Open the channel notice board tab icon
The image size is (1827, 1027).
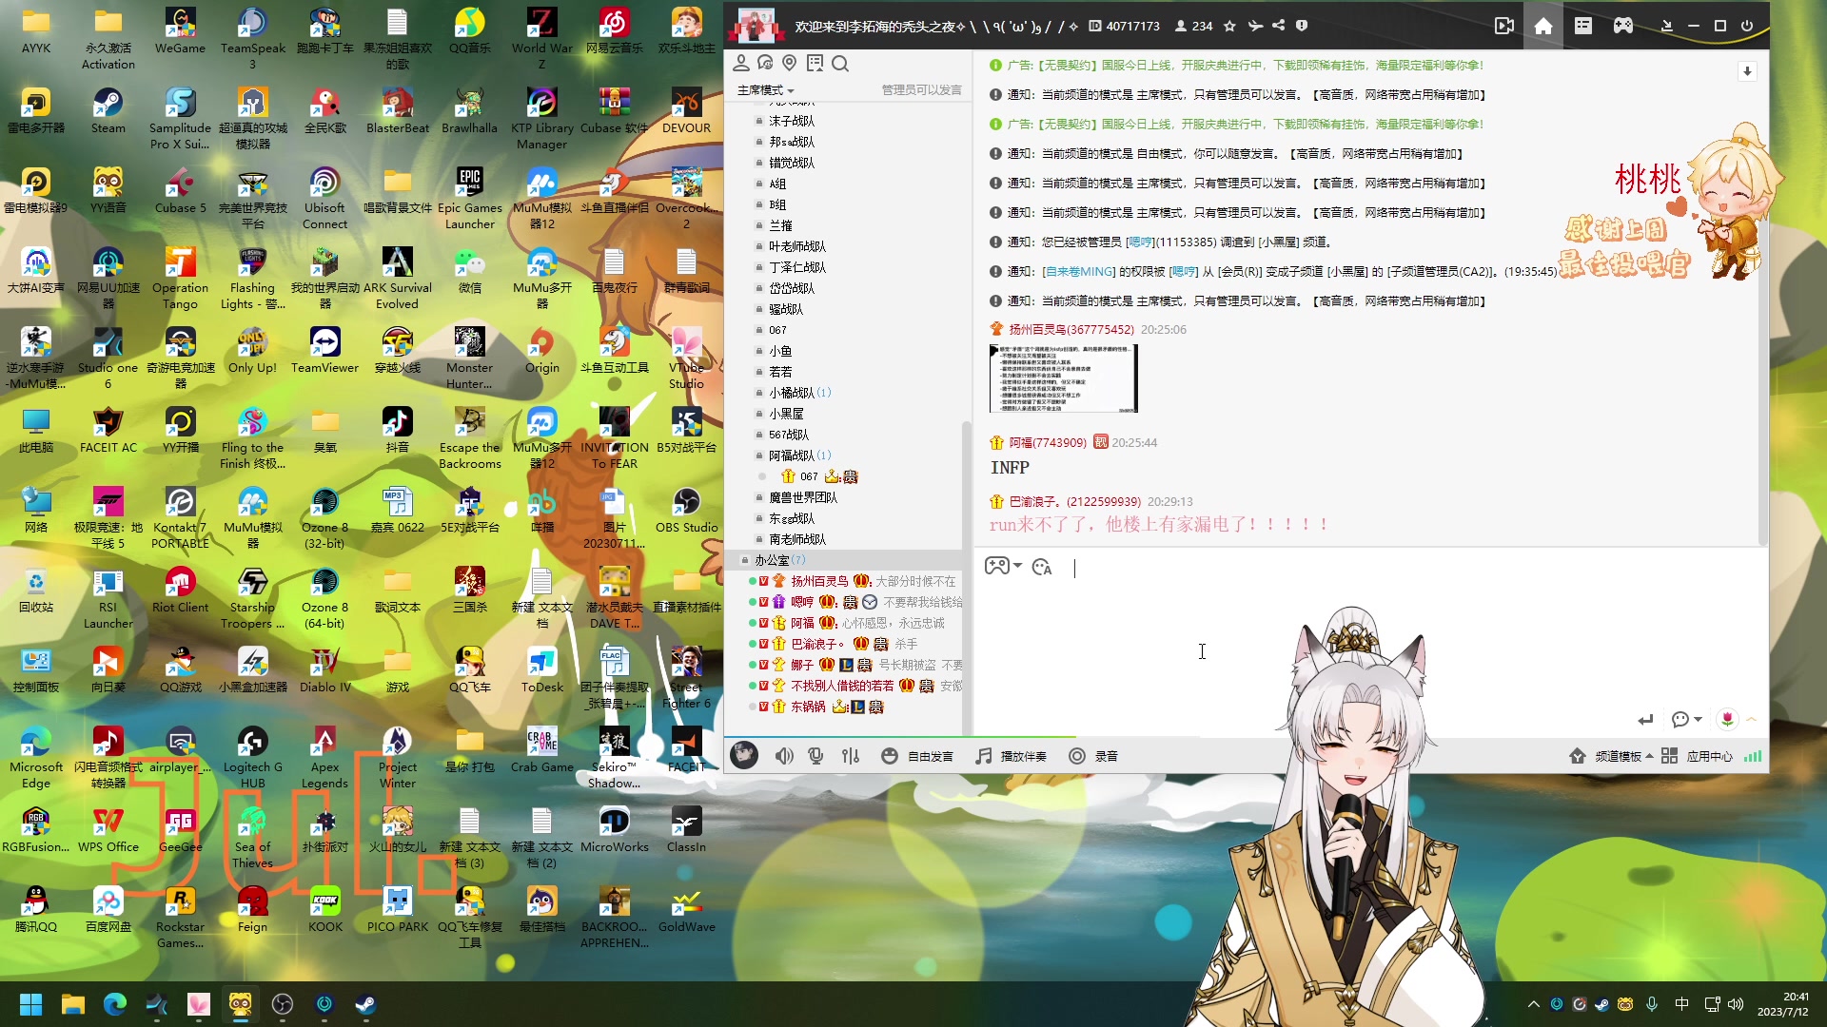[x=815, y=64]
